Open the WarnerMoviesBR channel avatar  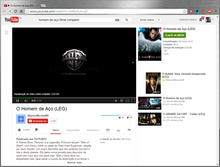(x=21, y=119)
